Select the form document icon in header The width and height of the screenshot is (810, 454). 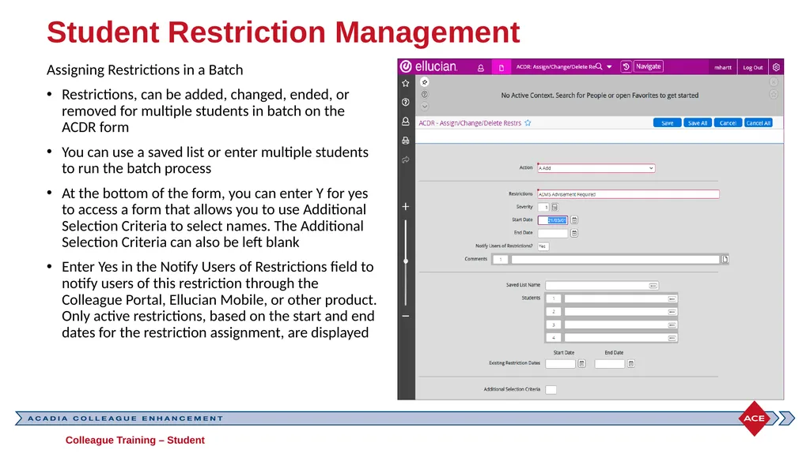pos(501,68)
